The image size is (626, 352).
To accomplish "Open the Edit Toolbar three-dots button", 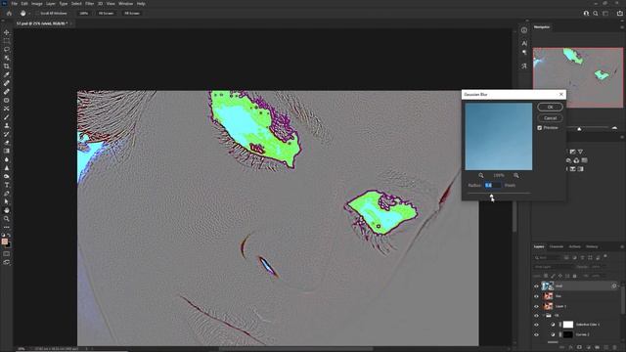I will pyautogui.click(x=7, y=227).
